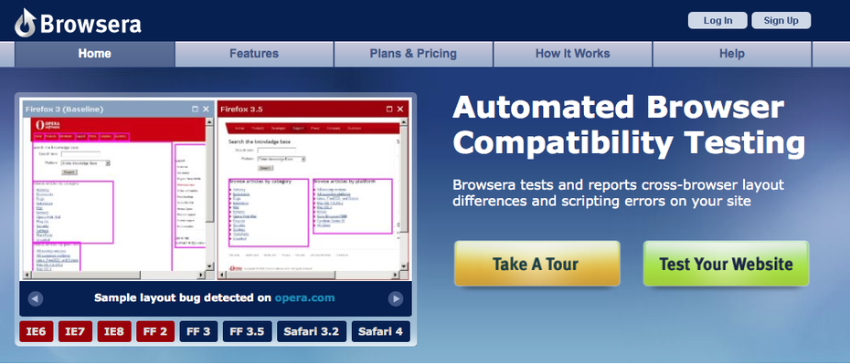The height and width of the screenshot is (364, 850).
Task: Click the Sign Up button
Action: point(781,21)
